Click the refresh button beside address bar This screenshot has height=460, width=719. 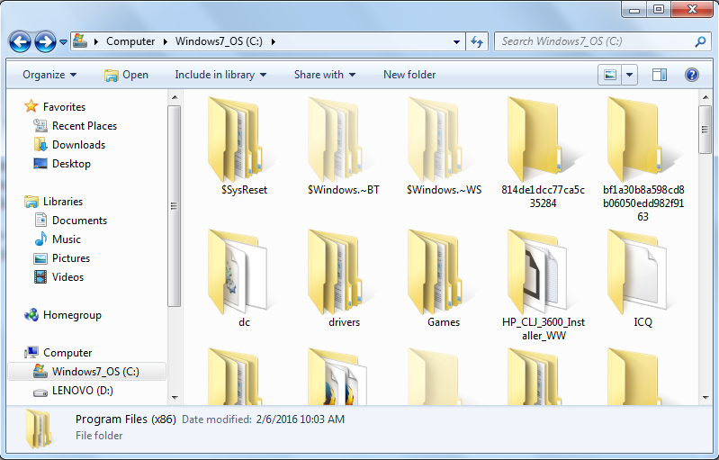point(477,41)
